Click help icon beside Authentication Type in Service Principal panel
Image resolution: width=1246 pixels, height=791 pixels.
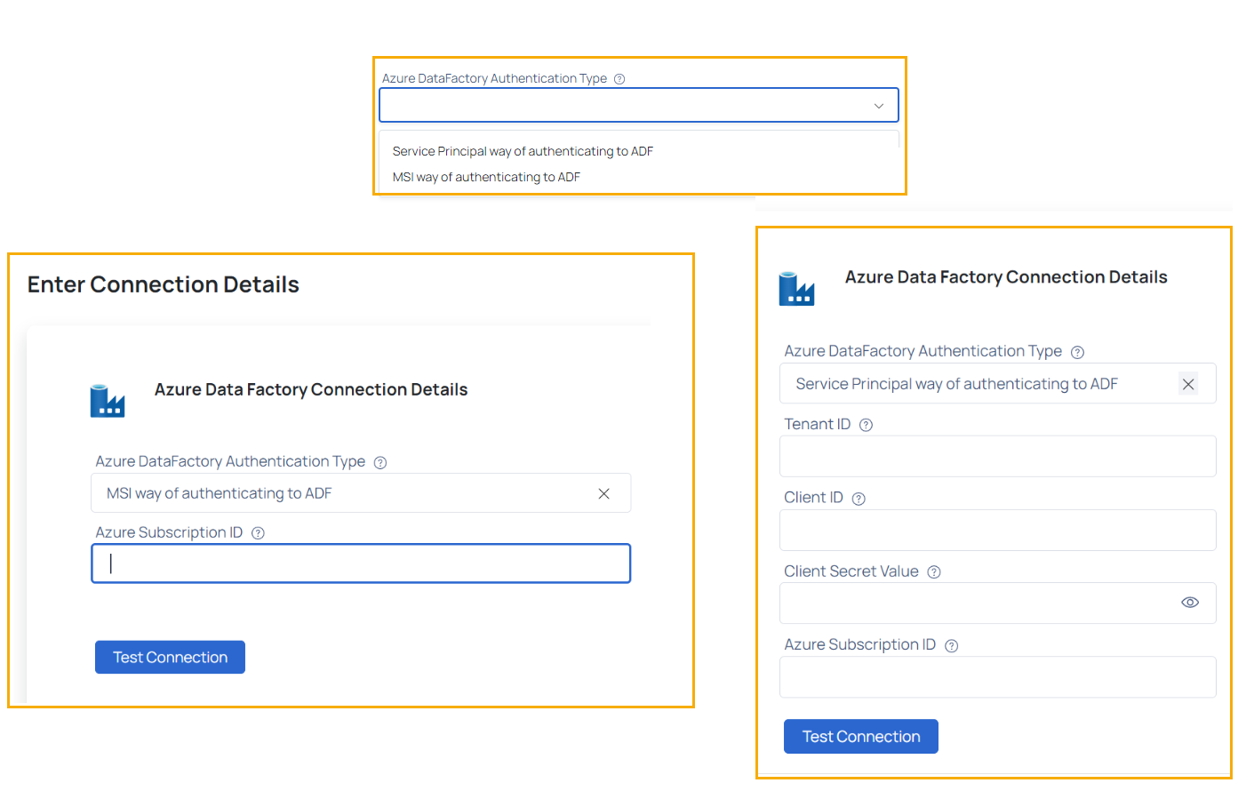[1077, 352]
